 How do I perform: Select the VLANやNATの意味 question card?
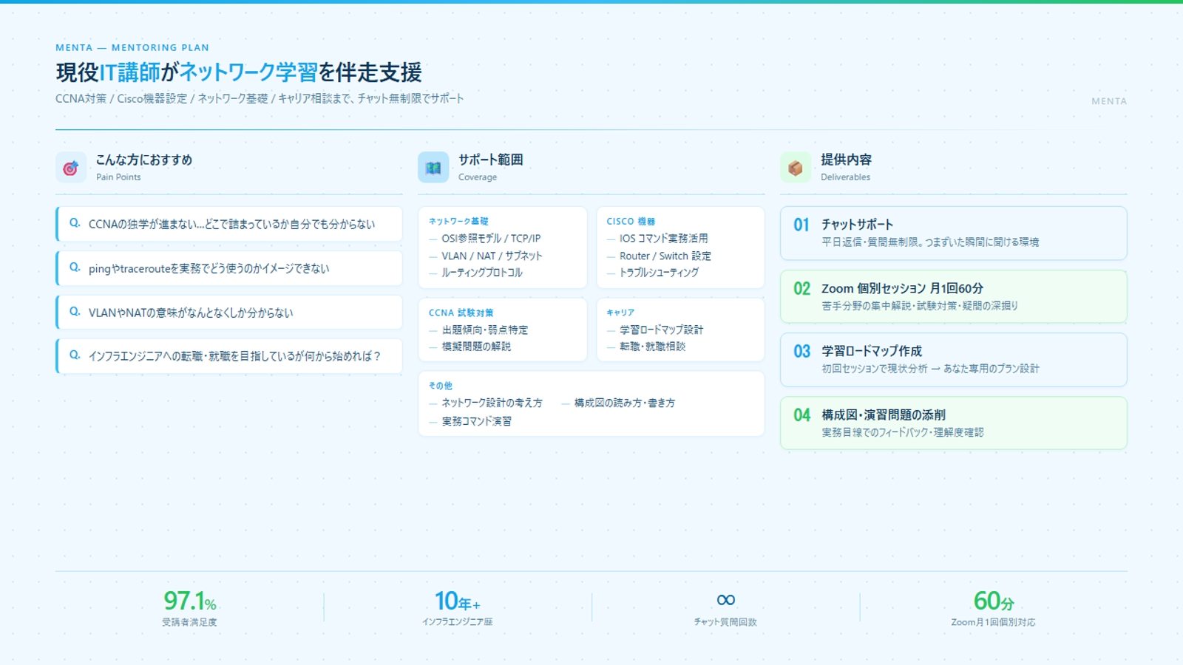(229, 313)
